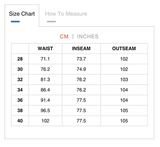Select size 40 row label
The image size is (160, 147).
[20, 121]
